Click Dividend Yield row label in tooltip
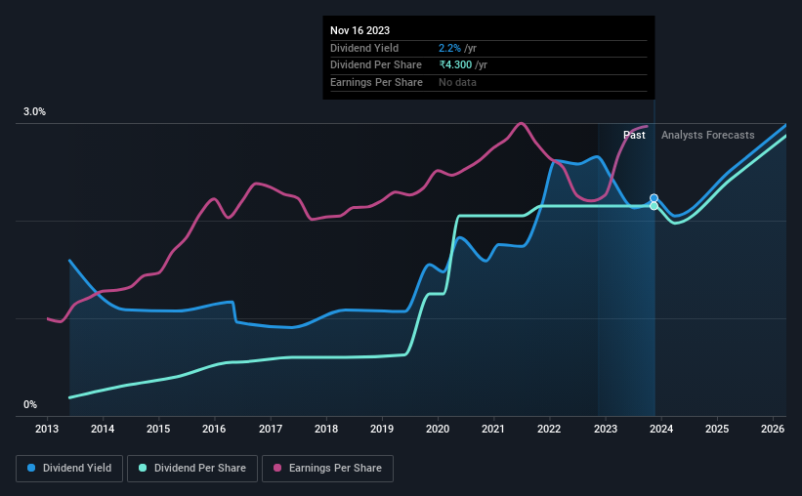 tap(364, 48)
